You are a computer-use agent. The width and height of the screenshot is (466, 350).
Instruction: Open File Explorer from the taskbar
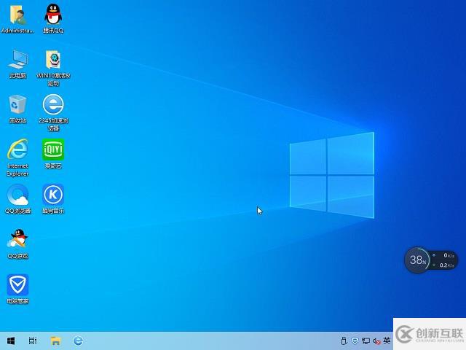55,341
